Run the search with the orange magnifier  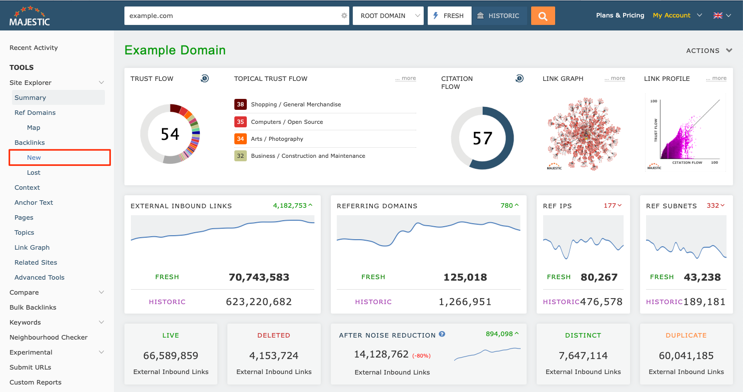coord(543,15)
